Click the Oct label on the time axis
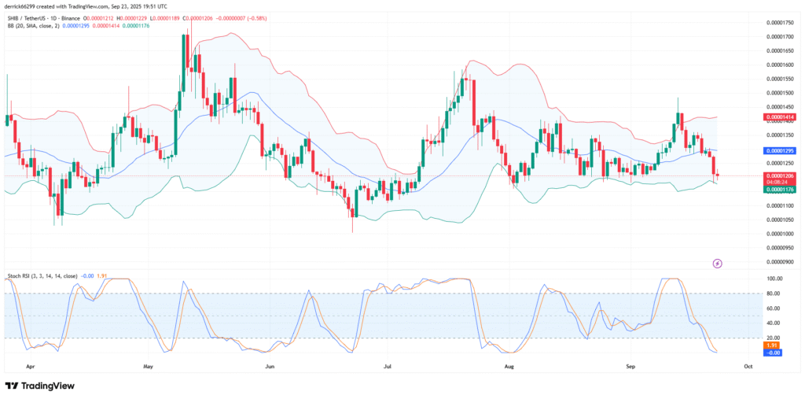 748,366
